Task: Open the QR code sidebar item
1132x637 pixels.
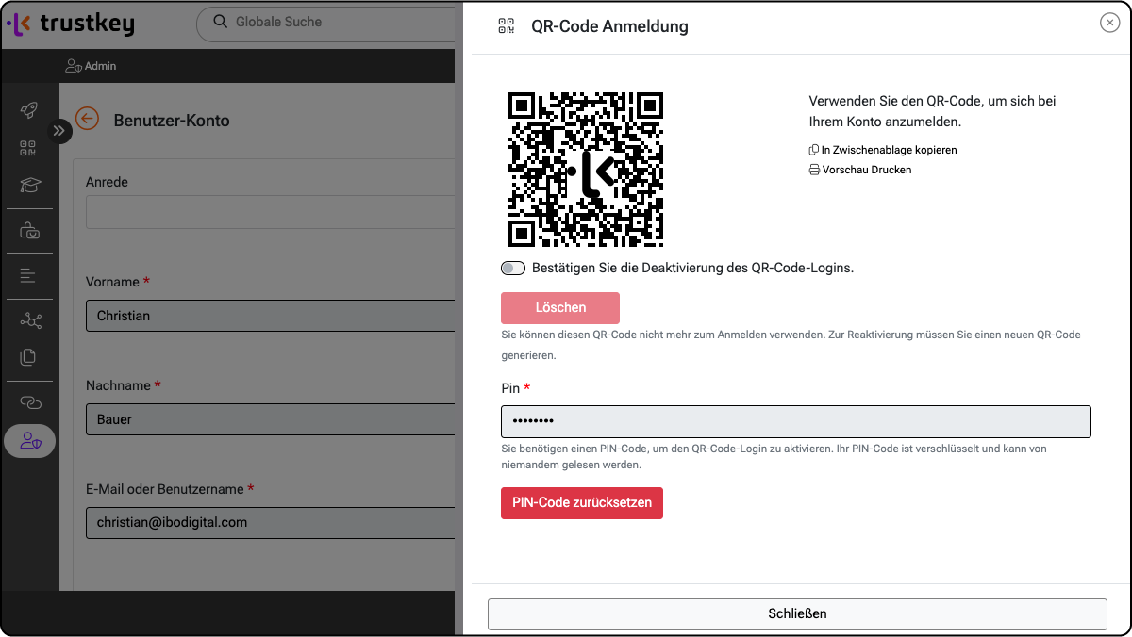Action: click(x=28, y=148)
